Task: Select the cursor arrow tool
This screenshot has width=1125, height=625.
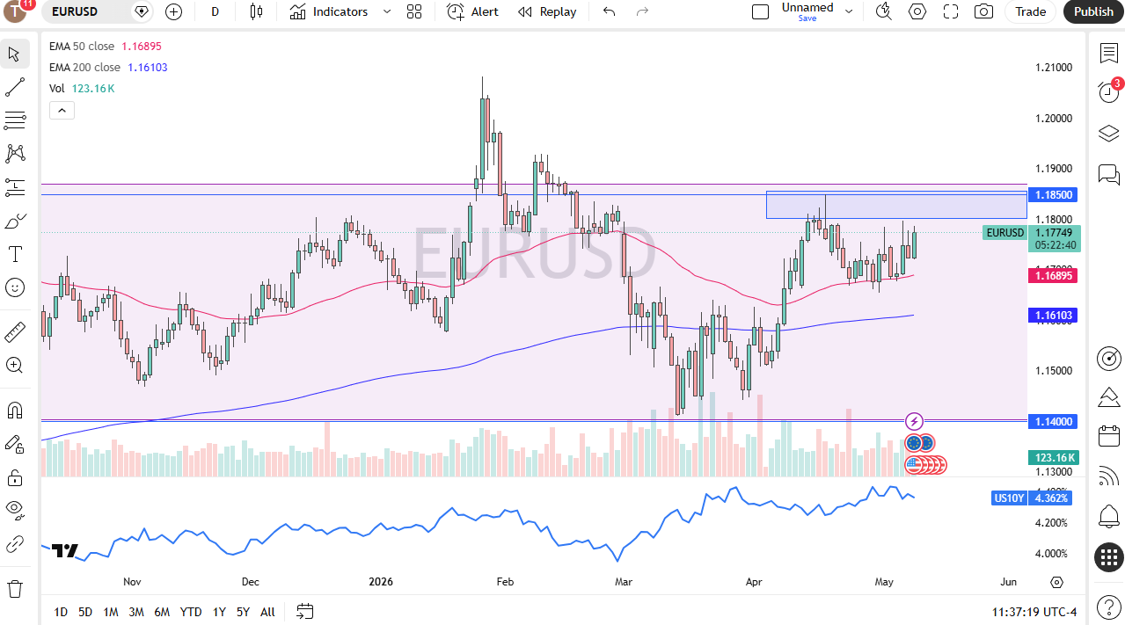Action: click(x=14, y=54)
